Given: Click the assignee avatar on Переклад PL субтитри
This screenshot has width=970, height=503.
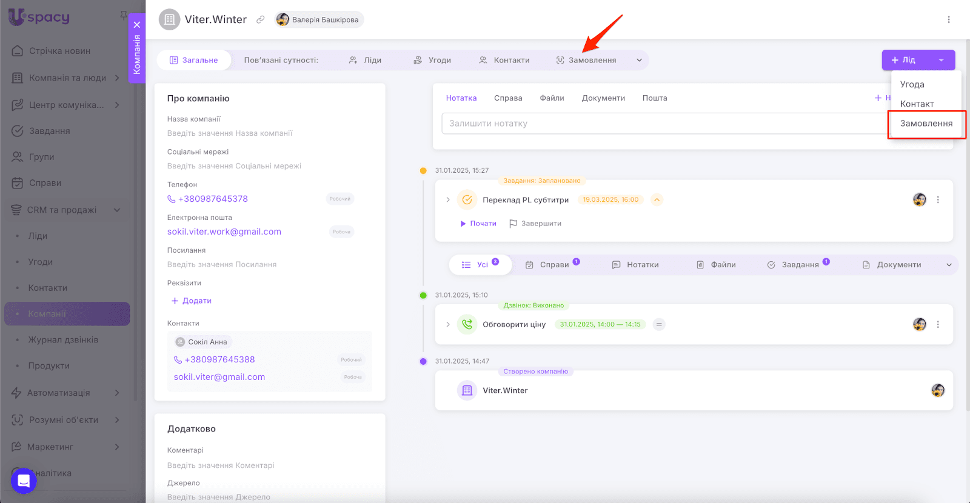Looking at the screenshot, I should pos(920,199).
